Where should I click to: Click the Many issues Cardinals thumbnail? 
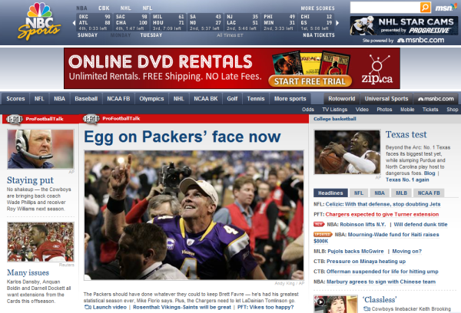click(41, 242)
